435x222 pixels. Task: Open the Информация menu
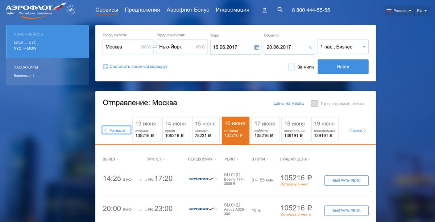232,10
